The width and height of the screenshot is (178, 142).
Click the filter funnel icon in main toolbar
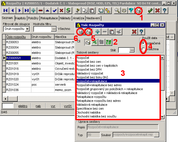click(x=130, y=11)
